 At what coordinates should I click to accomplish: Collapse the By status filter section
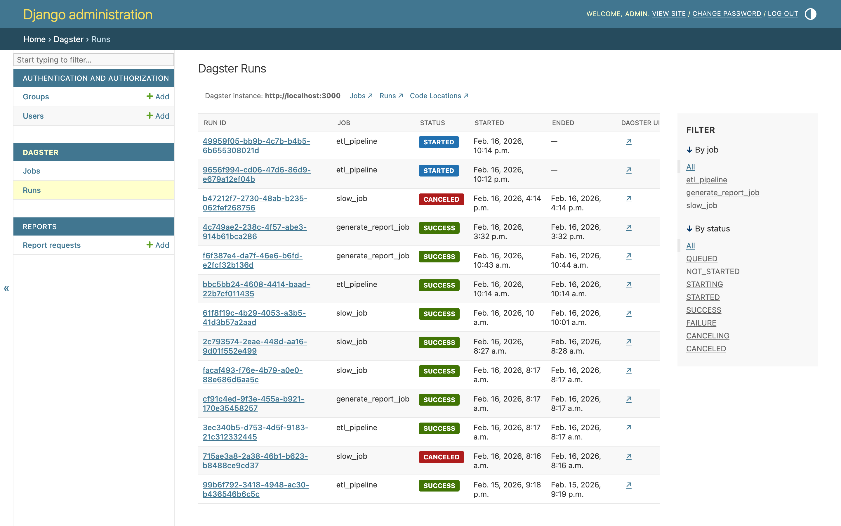[x=708, y=229]
